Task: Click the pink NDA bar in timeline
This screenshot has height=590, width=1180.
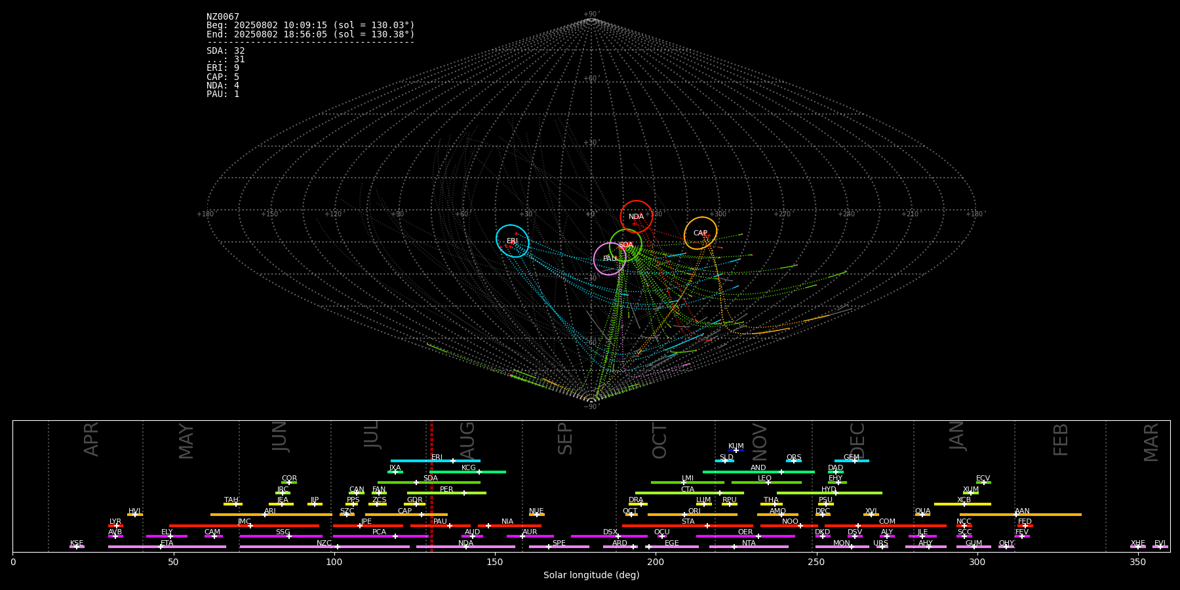Action: 465,547
